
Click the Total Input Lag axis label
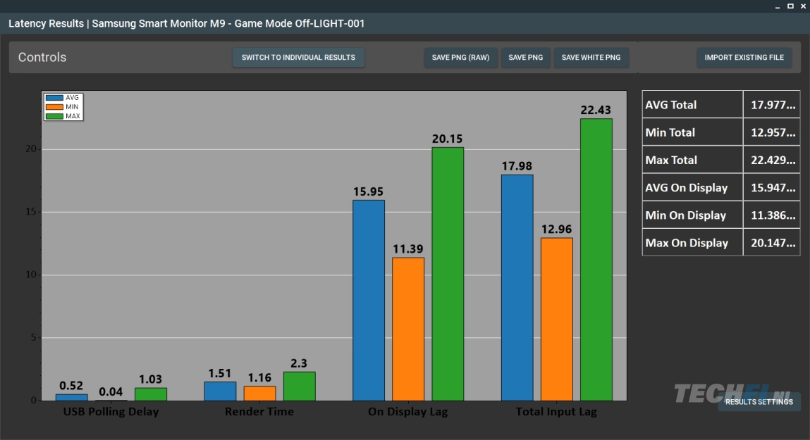(x=556, y=412)
